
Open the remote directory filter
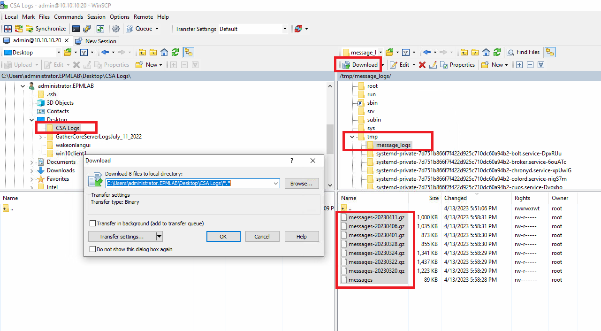(x=406, y=52)
